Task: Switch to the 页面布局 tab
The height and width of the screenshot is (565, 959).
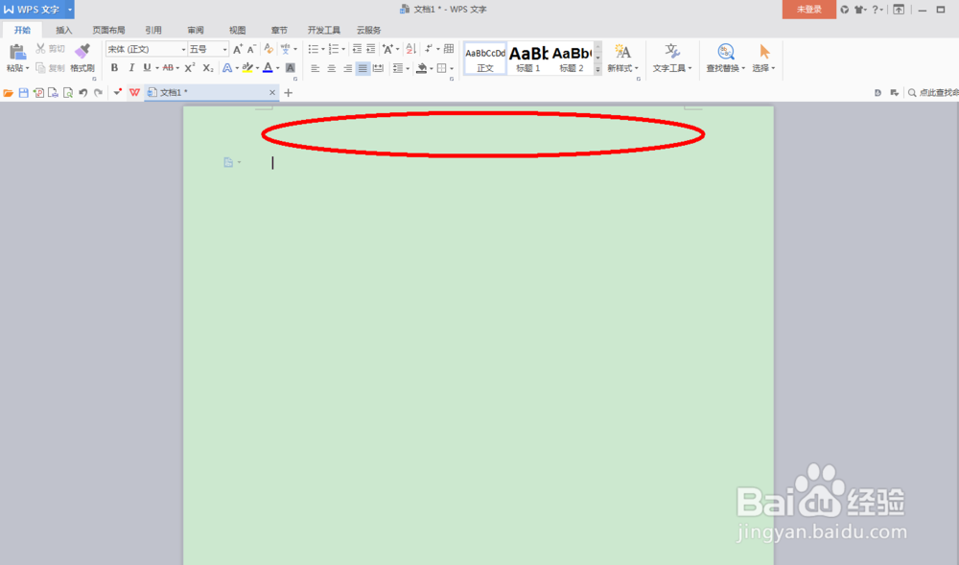Action: pyautogui.click(x=108, y=30)
